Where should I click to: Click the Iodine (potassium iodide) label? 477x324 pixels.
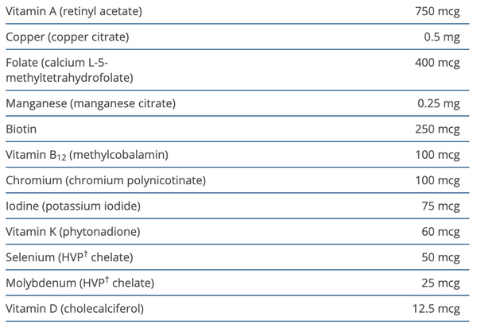tap(72, 206)
